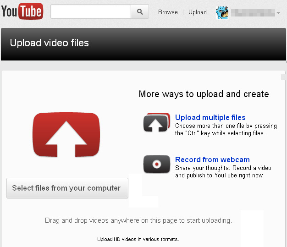Click the stacked Upload multiple files icon
Screen dimensions: 287x247
tap(157, 122)
